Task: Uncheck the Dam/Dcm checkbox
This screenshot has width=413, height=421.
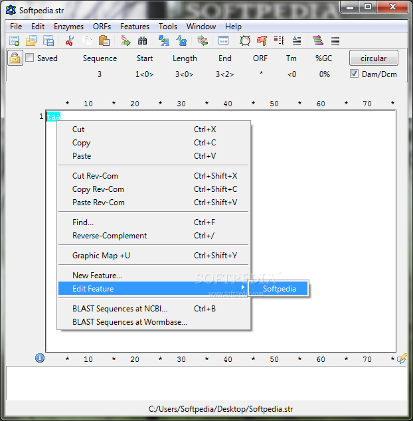Action: [x=354, y=74]
